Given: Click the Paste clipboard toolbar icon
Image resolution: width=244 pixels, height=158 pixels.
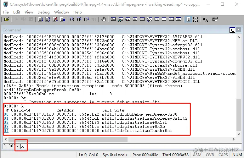Looking at the screenshot, I should (x=31, y=19).
